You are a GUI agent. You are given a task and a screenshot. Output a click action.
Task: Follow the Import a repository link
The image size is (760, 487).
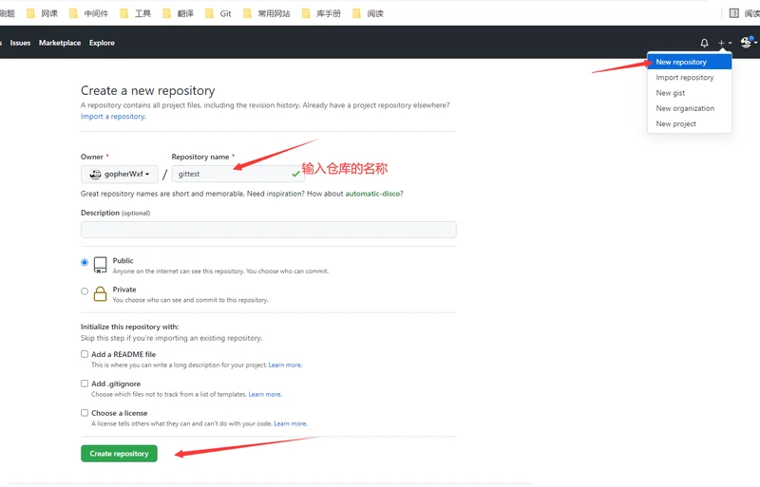pos(113,117)
